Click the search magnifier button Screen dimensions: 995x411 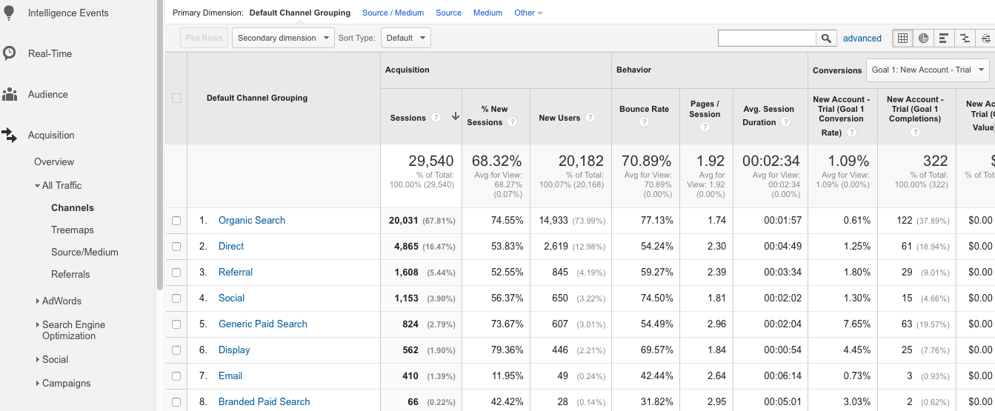[x=826, y=39]
